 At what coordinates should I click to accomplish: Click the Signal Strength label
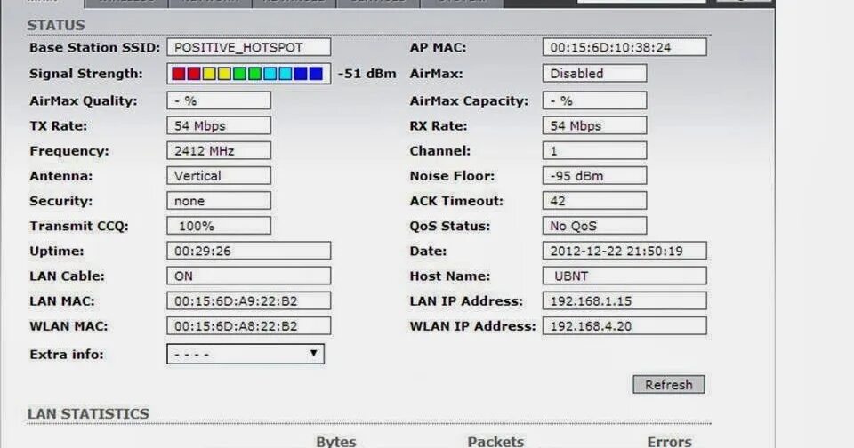tap(86, 74)
